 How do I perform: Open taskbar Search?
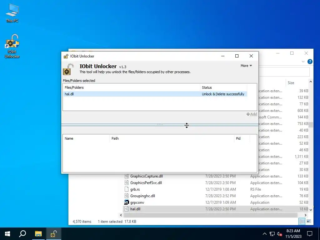22,234
